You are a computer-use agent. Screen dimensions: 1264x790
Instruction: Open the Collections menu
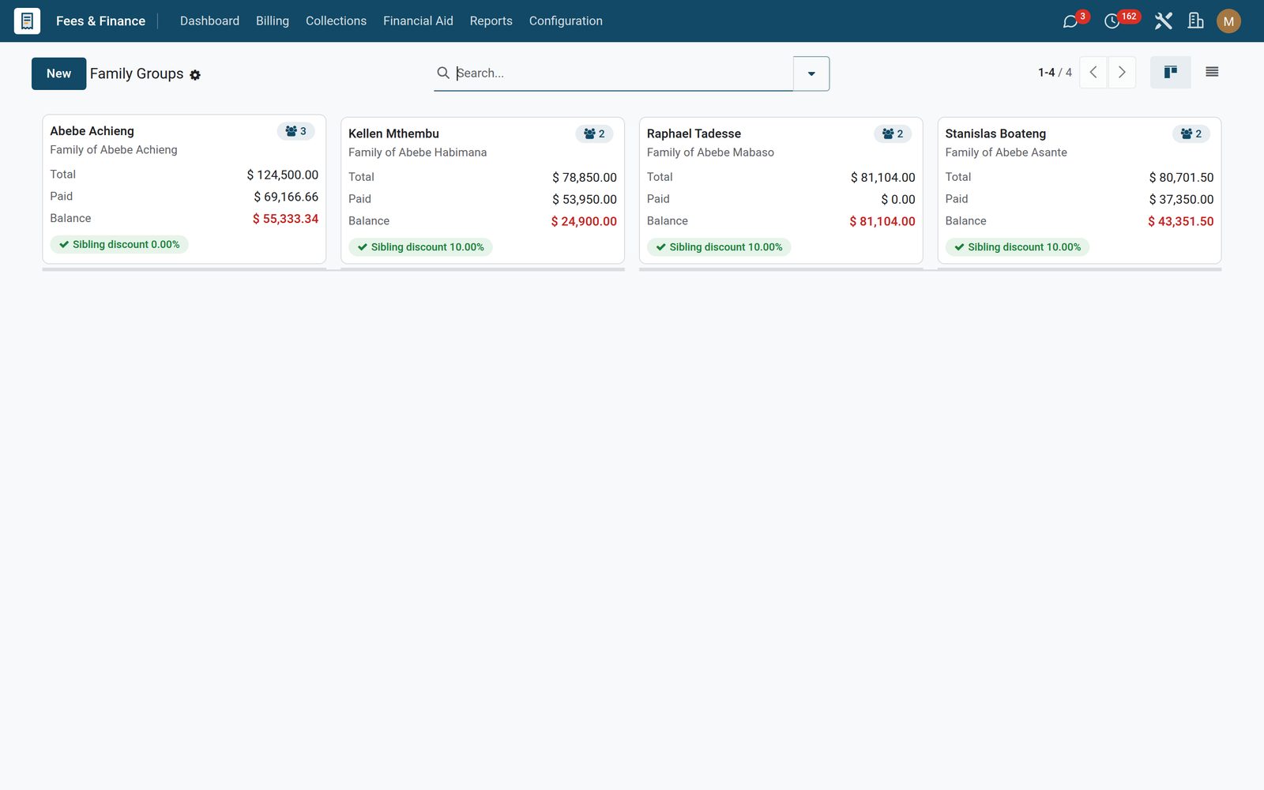point(336,21)
